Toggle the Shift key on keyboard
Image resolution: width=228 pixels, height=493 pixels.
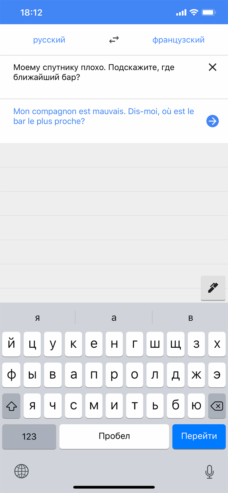(x=11, y=406)
